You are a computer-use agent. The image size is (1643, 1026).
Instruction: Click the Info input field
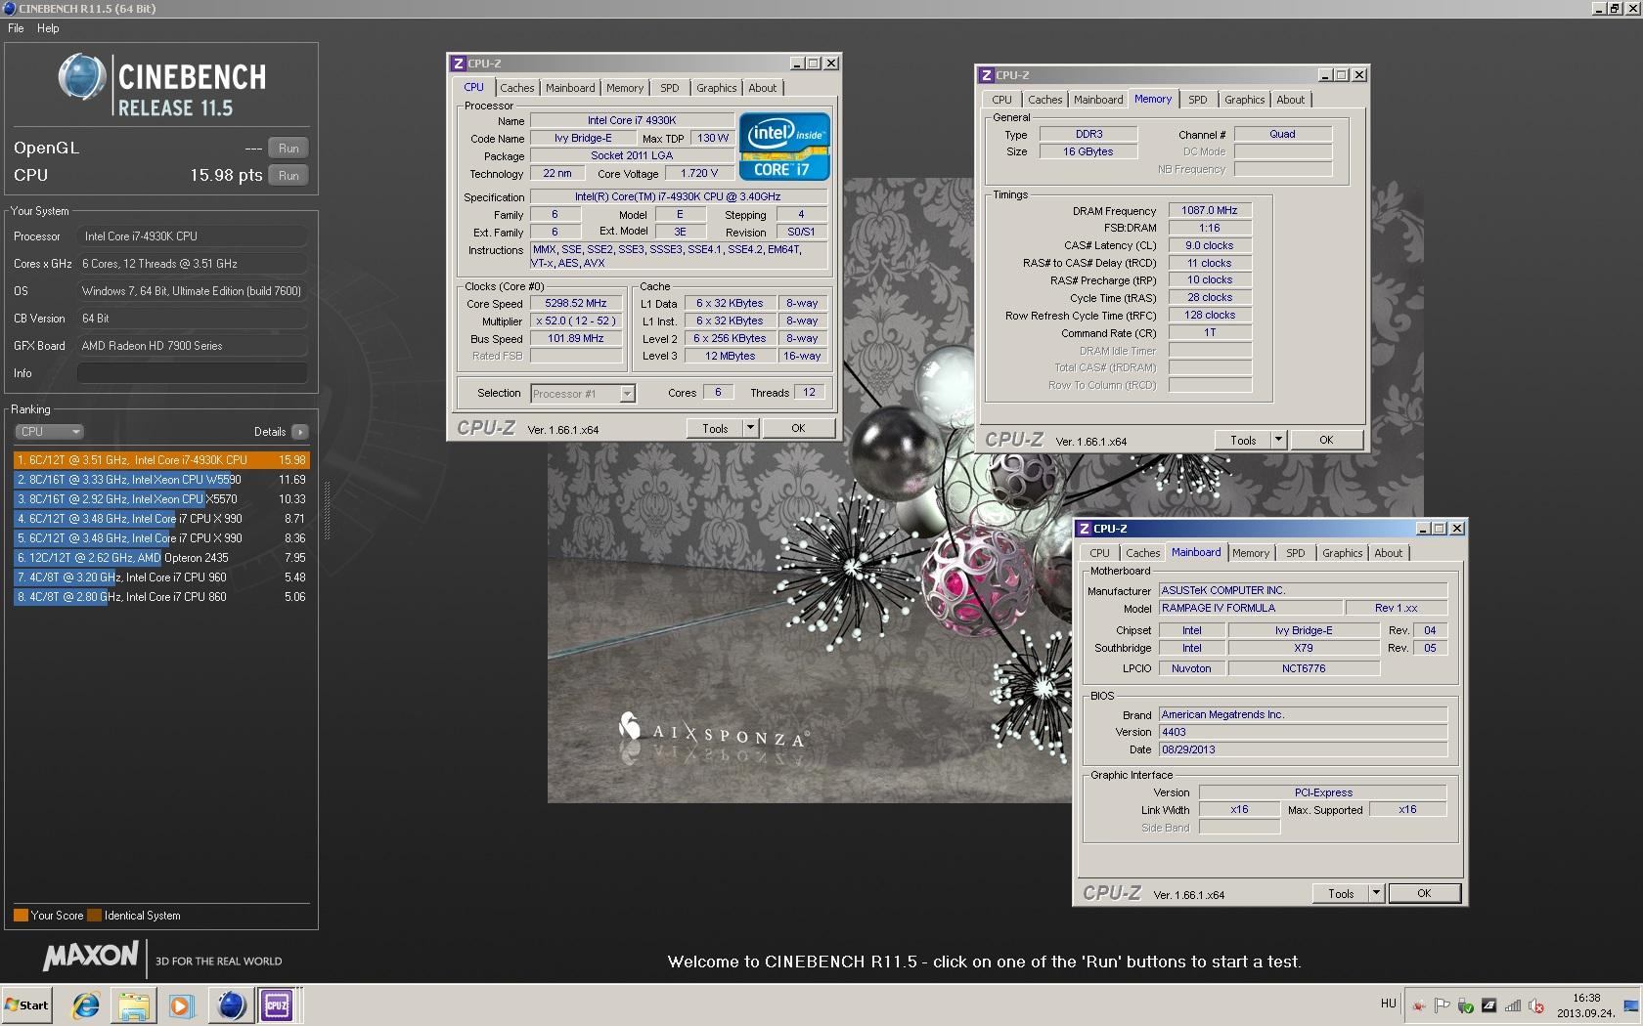point(192,373)
